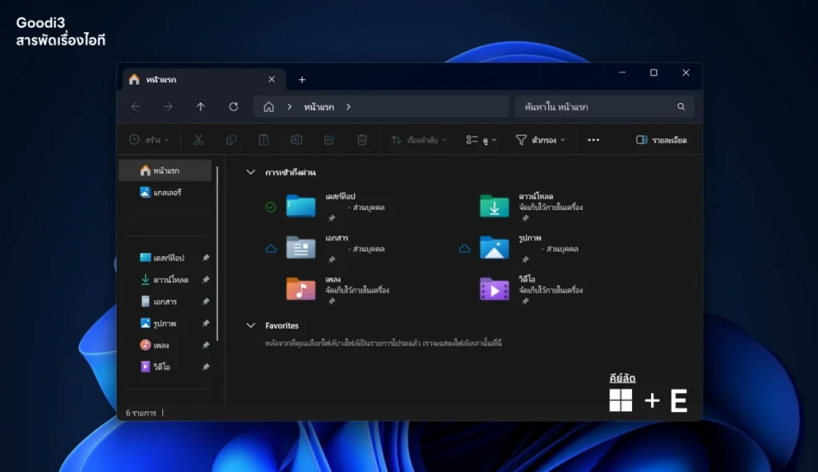Screen dimensions: 818x472
Task: Click the Rename toolbar icon
Action: 296,140
